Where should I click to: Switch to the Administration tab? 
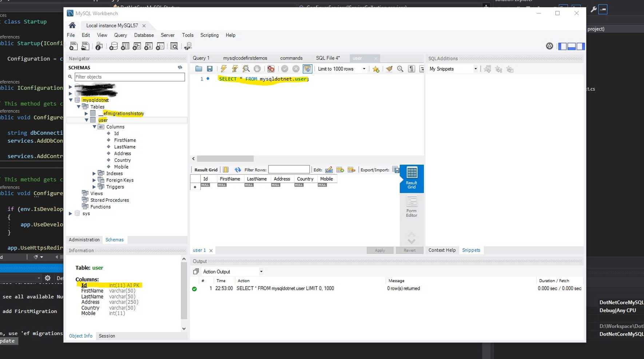click(84, 240)
